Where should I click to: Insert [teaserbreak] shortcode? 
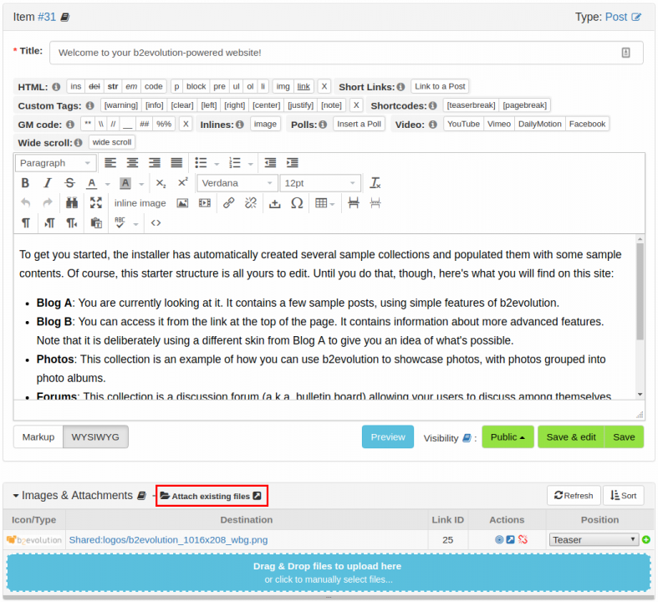pyautogui.click(x=471, y=105)
